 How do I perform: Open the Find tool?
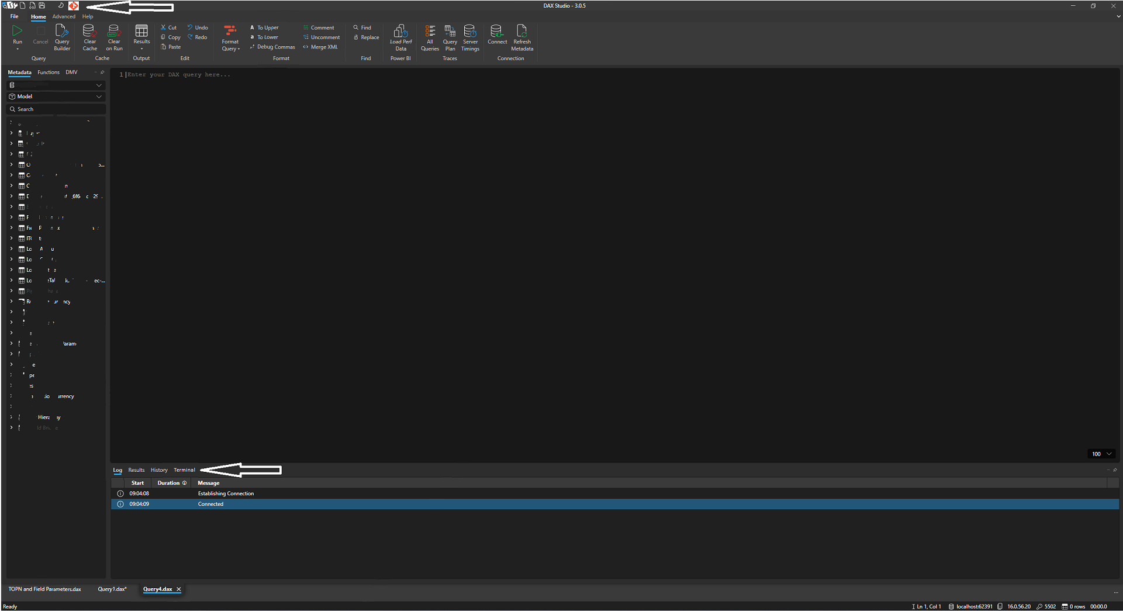pyautogui.click(x=362, y=27)
